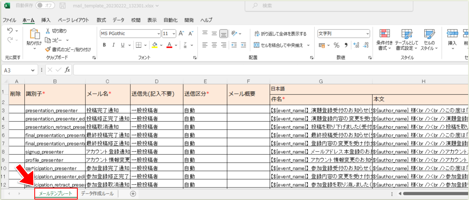Toggle Align Right horizontal alignment
469x200 pixels.
point(224,45)
